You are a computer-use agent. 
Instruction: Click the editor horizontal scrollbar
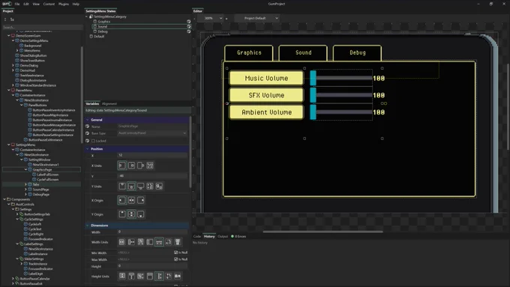(x=322, y=232)
